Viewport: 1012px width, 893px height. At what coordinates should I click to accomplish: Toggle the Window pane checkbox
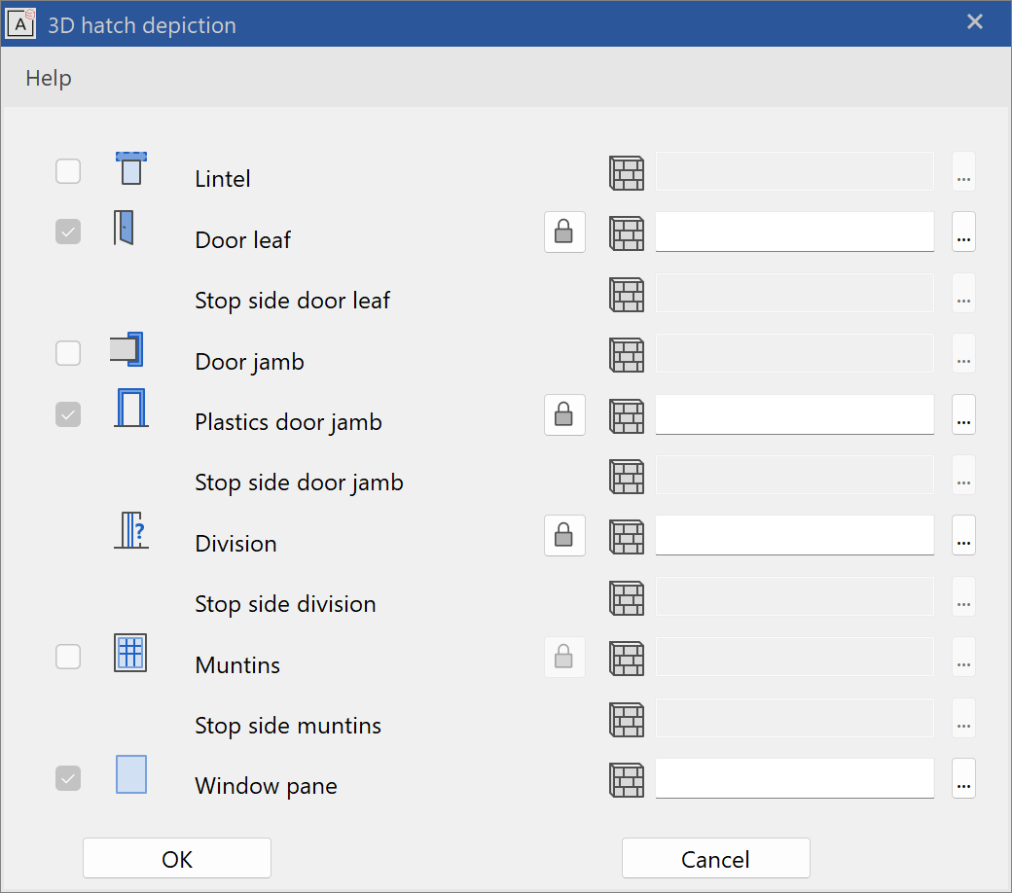(x=68, y=778)
